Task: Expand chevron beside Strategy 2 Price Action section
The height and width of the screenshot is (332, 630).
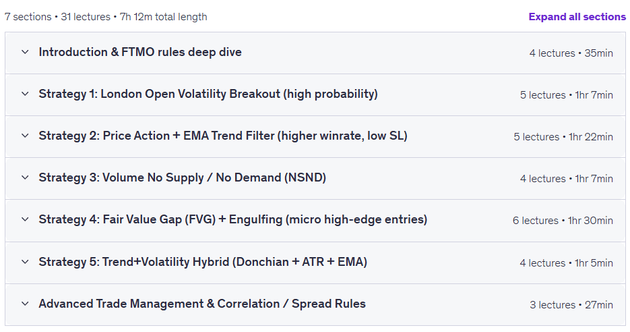Action: pos(25,136)
